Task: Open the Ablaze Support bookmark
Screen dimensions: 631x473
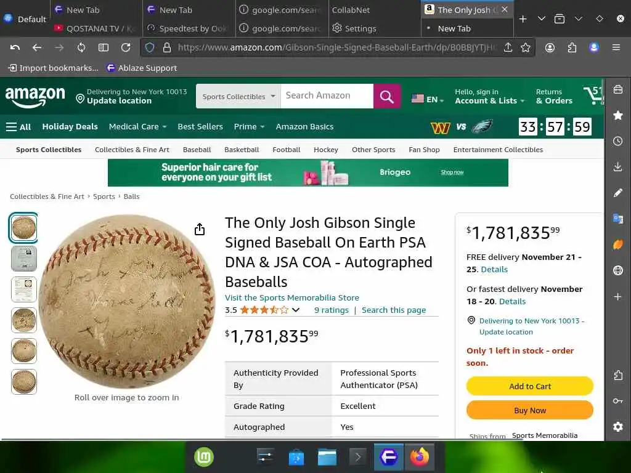Action: [x=142, y=68]
